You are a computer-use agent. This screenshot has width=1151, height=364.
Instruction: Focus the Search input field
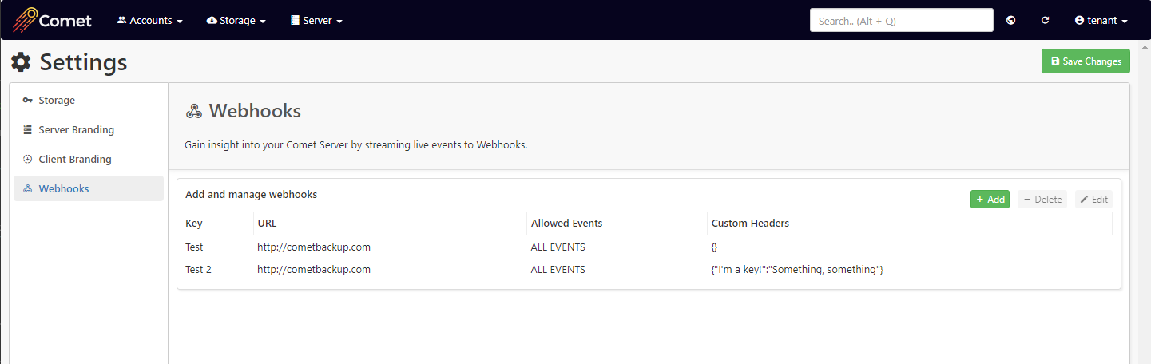901,20
